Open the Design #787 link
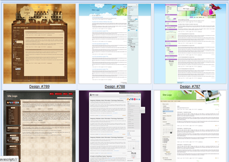 tap(190, 87)
